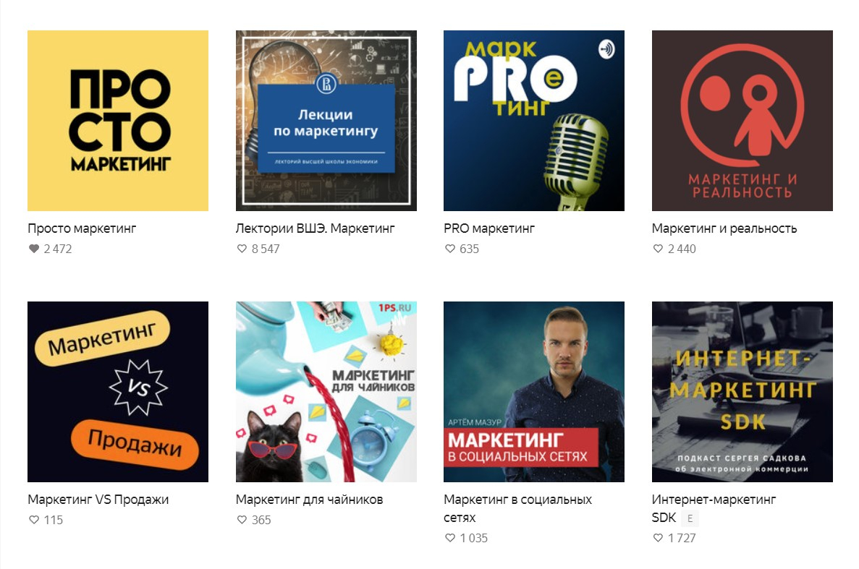Click heart icon under PRO маркетинг
The image size is (859, 569).
click(x=450, y=249)
